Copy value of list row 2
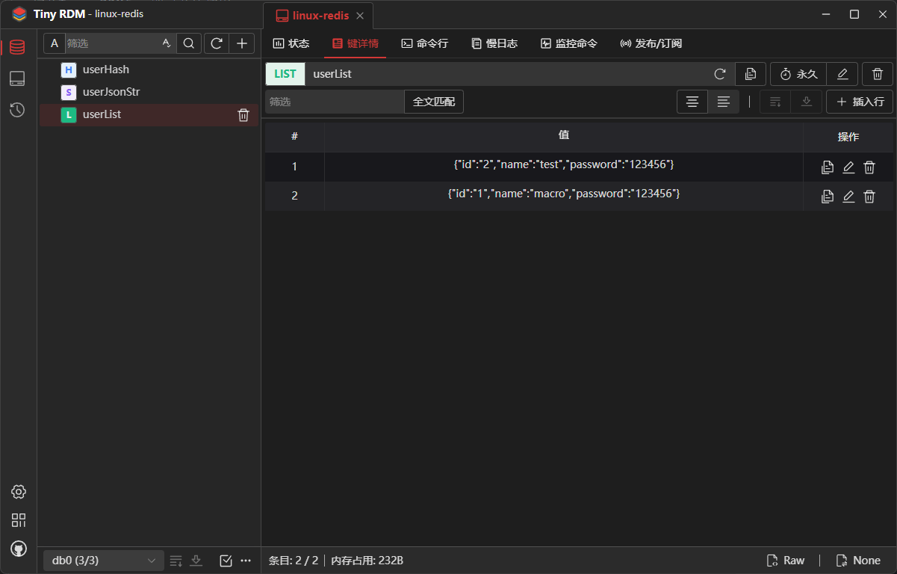The image size is (897, 574). tap(827, 197)
